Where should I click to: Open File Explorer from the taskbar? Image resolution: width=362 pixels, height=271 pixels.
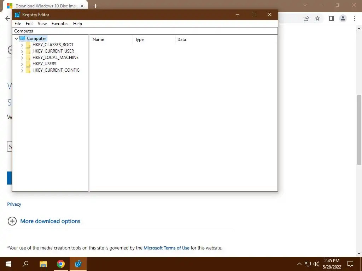[43, 264]
